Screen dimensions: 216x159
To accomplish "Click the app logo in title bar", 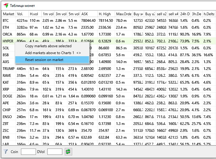I will tap(5, 6).
